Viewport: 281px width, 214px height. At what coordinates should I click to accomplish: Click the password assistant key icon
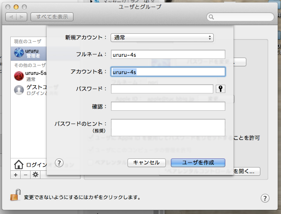220,89
